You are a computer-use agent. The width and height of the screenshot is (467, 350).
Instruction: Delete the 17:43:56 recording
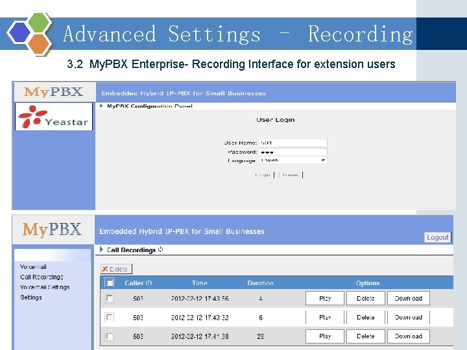pyautogui.click(x=365, y=298)
